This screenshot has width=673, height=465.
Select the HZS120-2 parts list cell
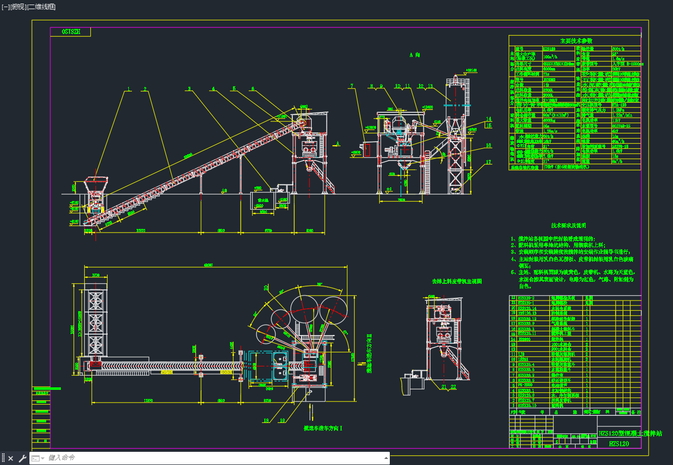pos(526,298)
